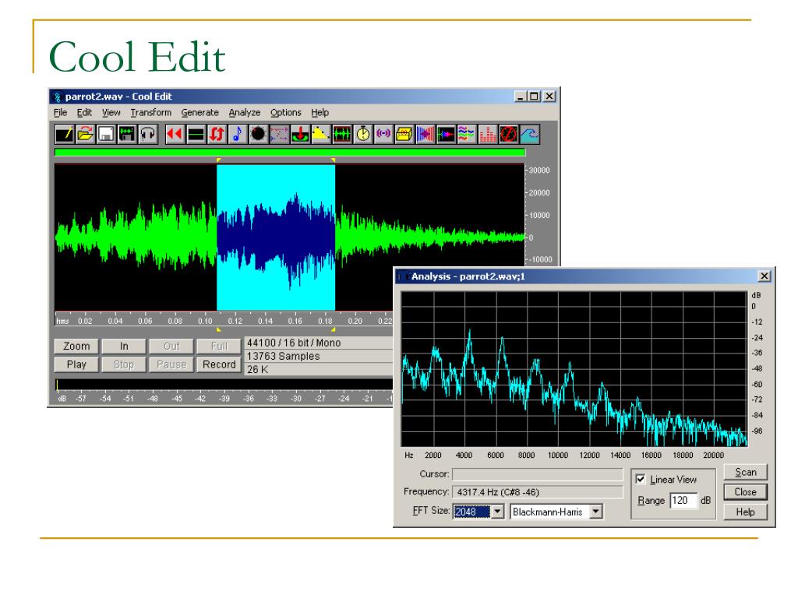Click the headphones monitor icon
This screenshot has height=598, width=798.
point(147,134)
